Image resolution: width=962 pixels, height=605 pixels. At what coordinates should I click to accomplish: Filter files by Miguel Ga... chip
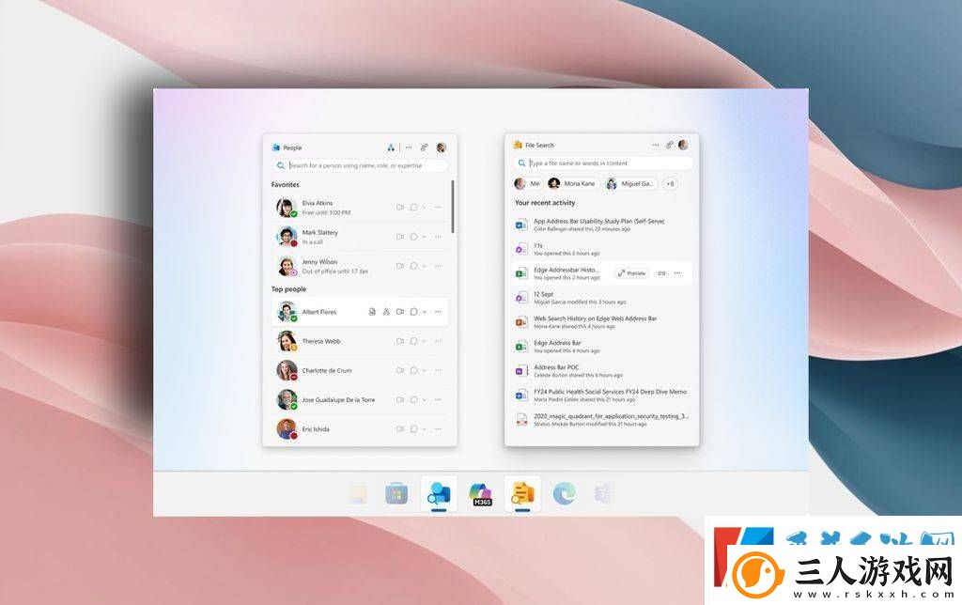pyautogui.click(x=630, y=183)
